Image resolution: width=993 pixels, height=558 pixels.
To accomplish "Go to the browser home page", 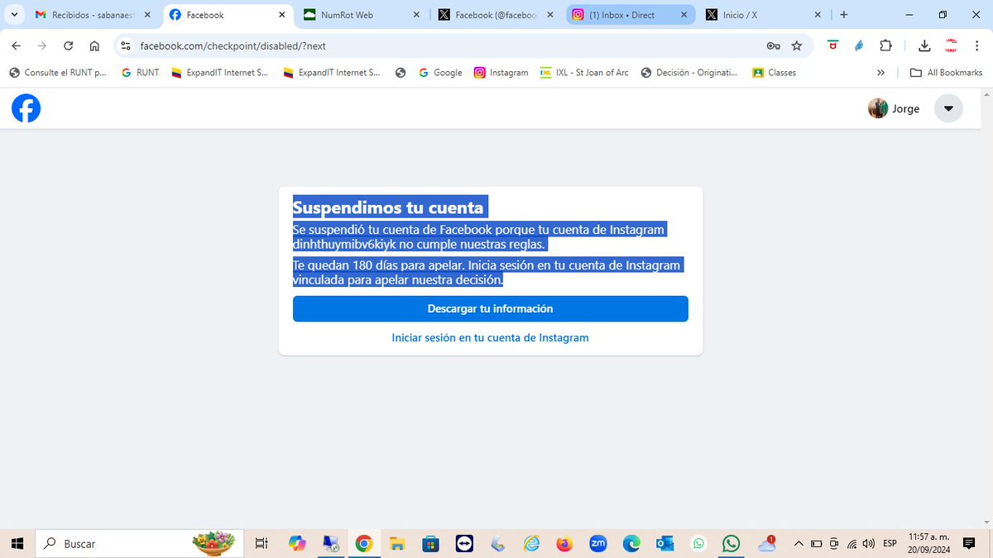I will [94, 46].
